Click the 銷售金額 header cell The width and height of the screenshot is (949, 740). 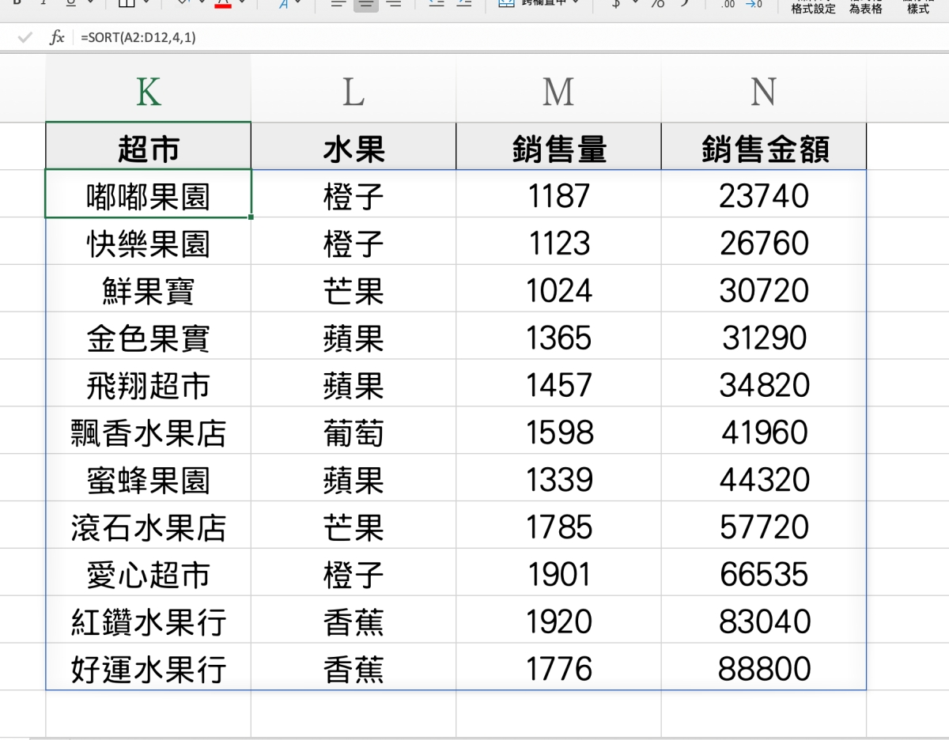point(764,146)
